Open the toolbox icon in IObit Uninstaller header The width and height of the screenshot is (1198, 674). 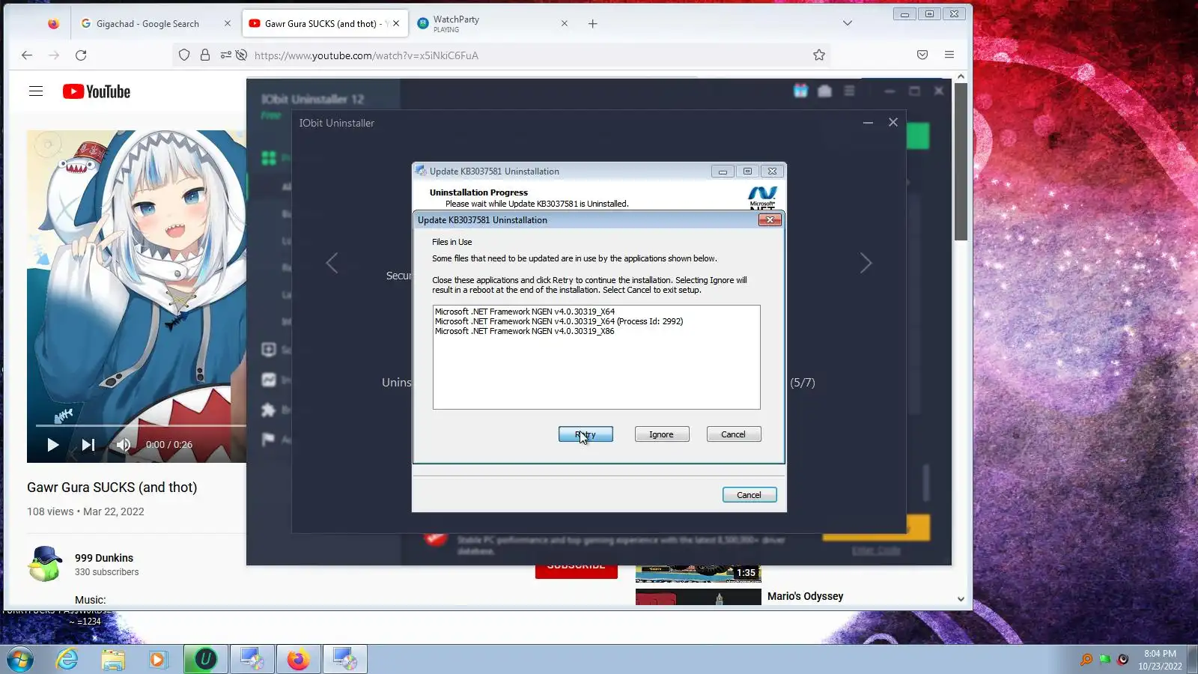coord(824,91)
